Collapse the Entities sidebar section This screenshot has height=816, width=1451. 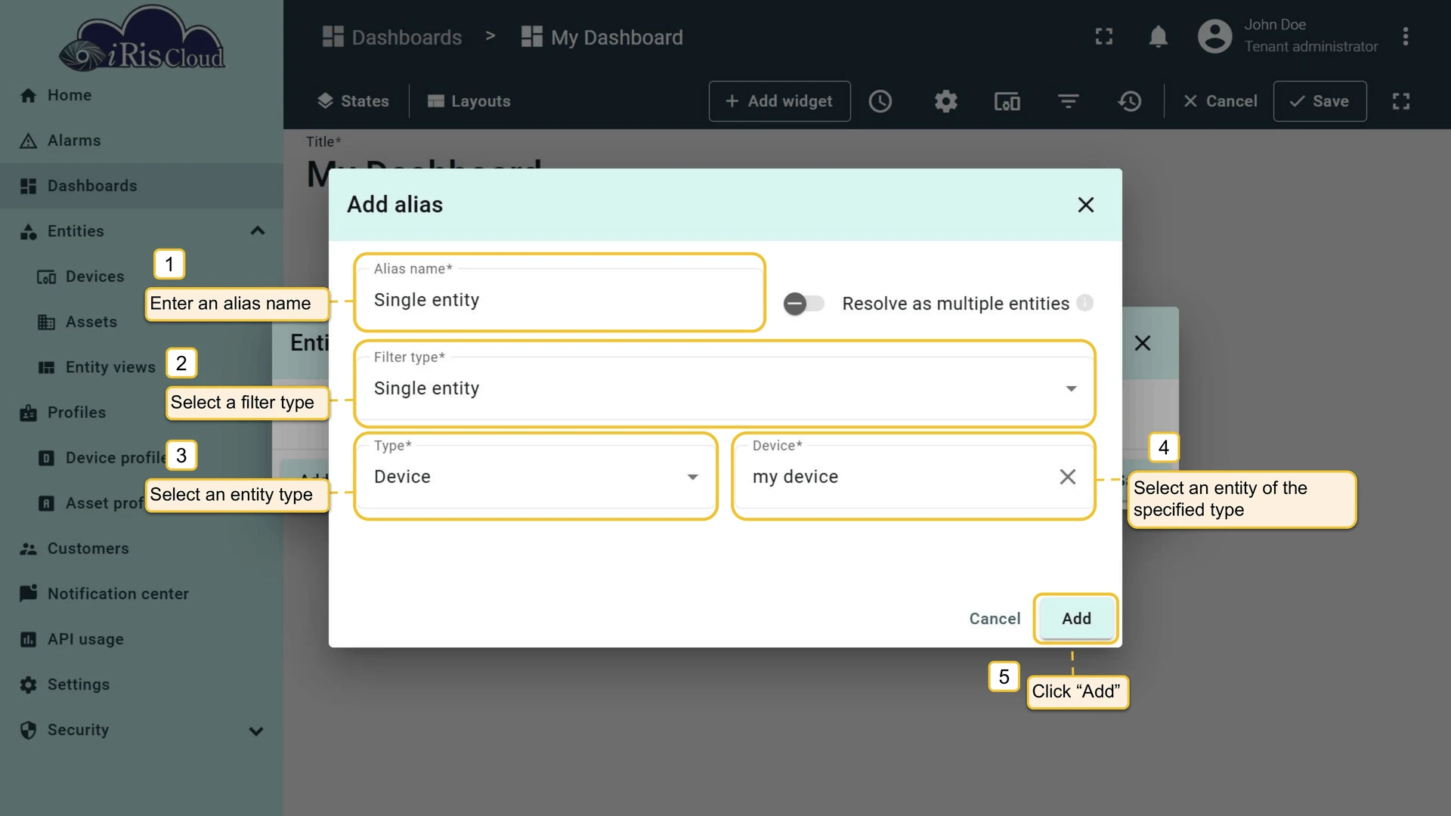point(257,231)
